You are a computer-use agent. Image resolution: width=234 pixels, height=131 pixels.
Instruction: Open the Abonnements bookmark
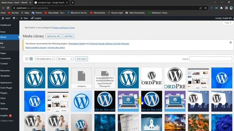pos(98,13)
